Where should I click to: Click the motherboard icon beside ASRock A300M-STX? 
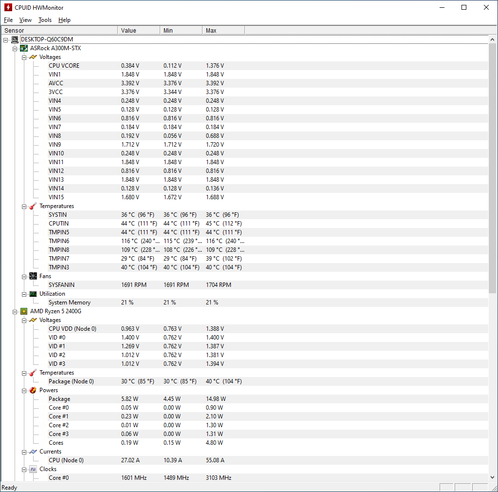[24, 48]
